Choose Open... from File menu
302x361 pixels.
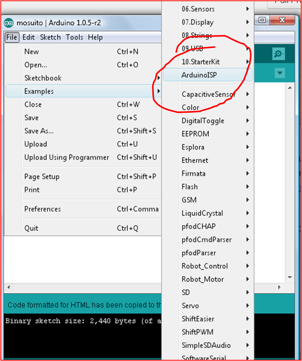[83, 65]
